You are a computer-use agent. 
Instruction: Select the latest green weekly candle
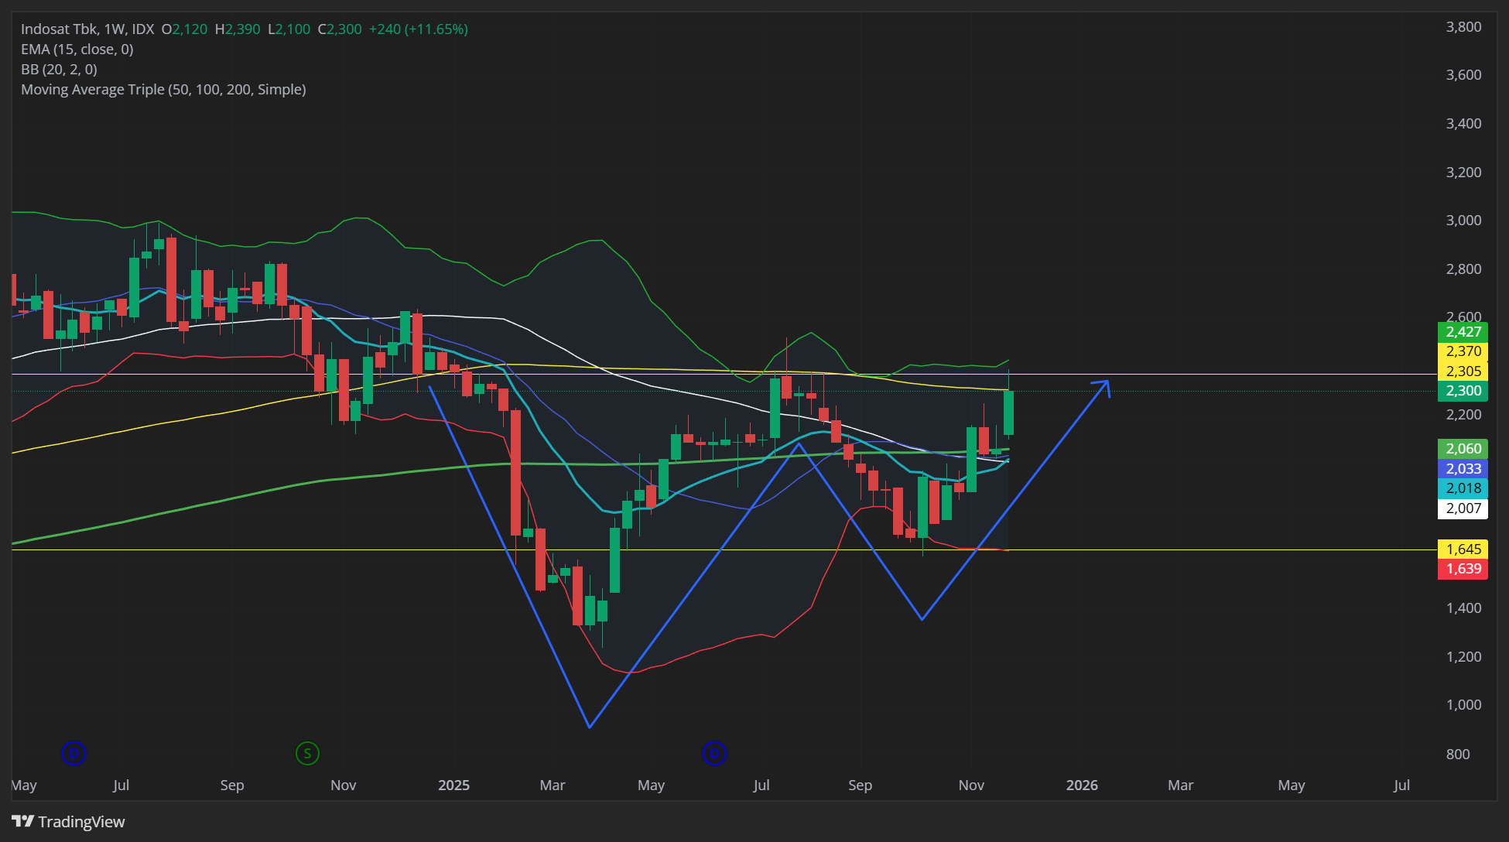point(1008,412)
